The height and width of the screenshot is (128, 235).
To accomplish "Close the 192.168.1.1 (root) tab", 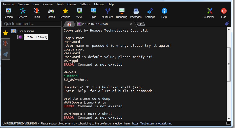I will point(131,24).
